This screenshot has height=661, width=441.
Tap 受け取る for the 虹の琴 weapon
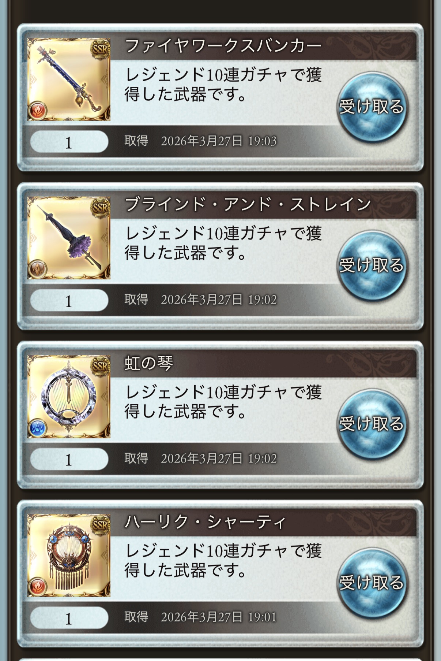(372, 424)
